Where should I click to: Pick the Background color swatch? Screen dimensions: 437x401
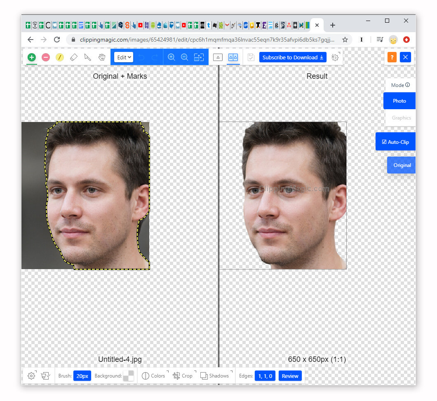129,376
